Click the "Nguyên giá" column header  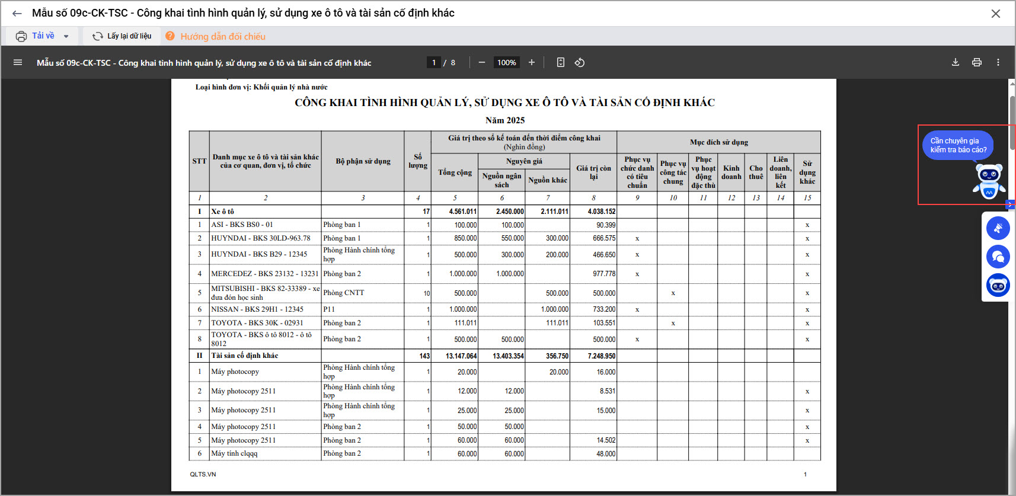[524, 161]
